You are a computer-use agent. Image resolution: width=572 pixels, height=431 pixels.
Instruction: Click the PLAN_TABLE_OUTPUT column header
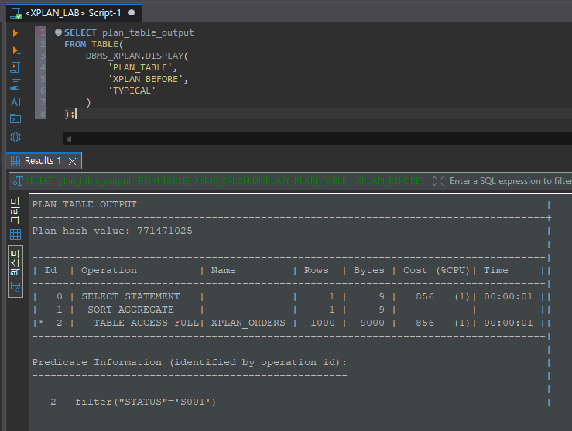(x=84, y=204)
